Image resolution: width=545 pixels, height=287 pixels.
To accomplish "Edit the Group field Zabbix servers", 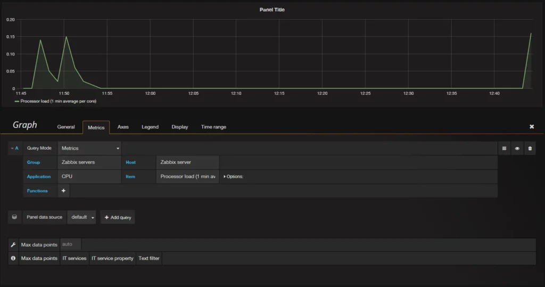I will 89,162.
